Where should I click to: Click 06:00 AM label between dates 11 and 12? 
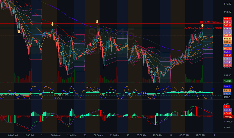[x=56, y=135]
